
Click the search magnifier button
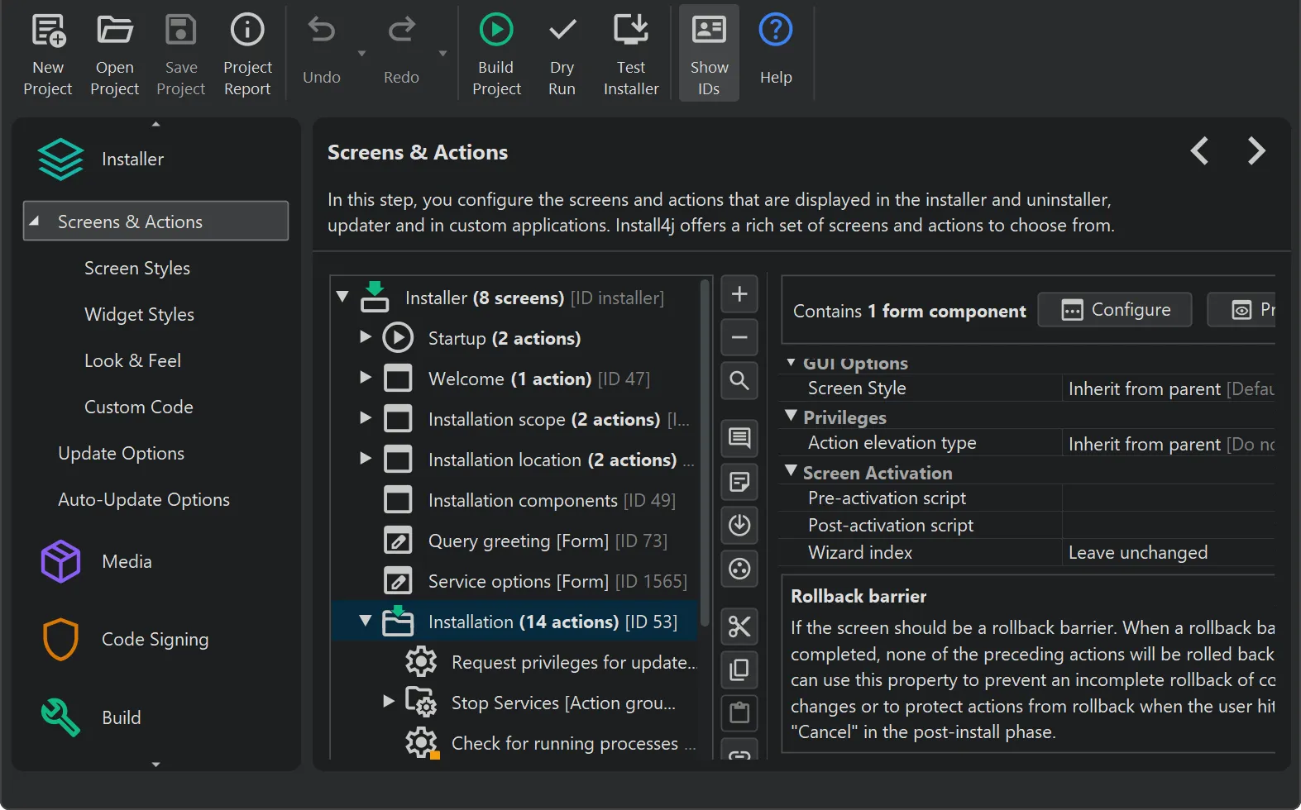coord(739,380)
